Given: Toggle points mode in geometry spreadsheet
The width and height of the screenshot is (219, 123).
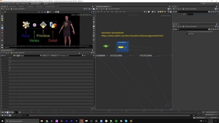Looking at the screenshot, I should 14,56.
